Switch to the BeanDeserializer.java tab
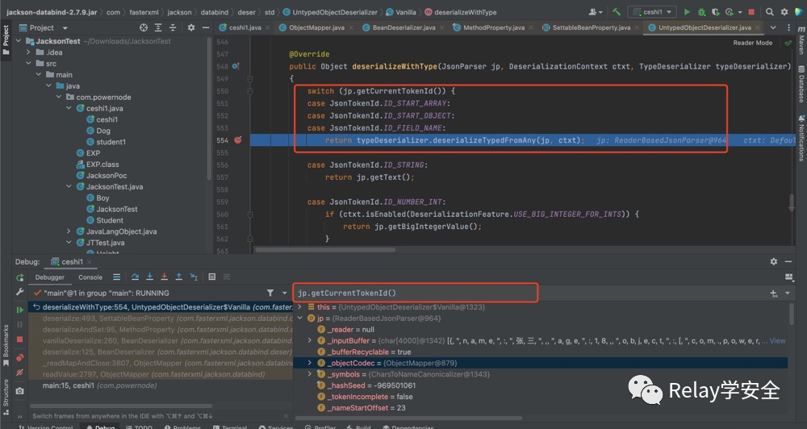The image size is (807, 429). pyautogui.click(x=403, y=27)
